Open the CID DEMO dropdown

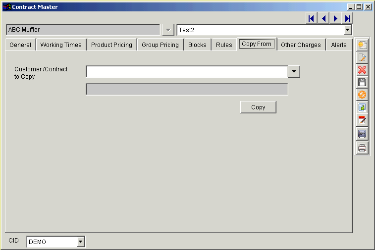(x=81, y=242)
